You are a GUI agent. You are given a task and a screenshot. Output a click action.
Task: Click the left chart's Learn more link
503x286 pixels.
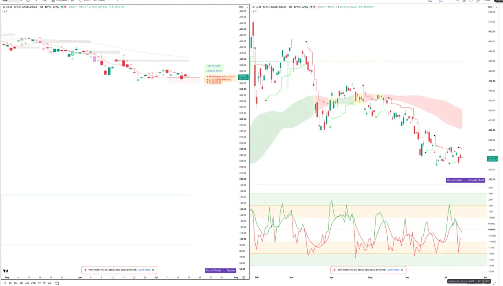(x=144, y=270)
